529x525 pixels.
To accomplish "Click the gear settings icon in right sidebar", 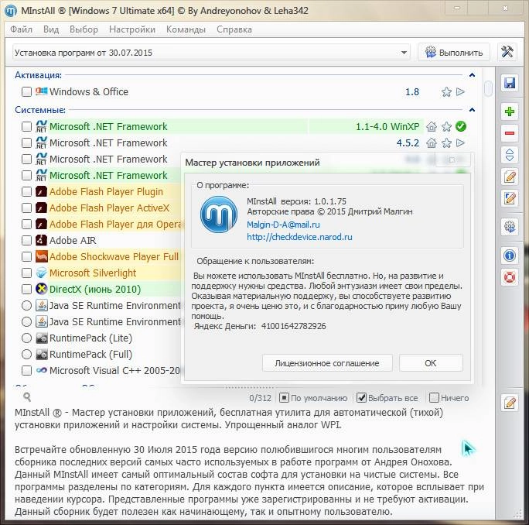I will tap(510, 227).
